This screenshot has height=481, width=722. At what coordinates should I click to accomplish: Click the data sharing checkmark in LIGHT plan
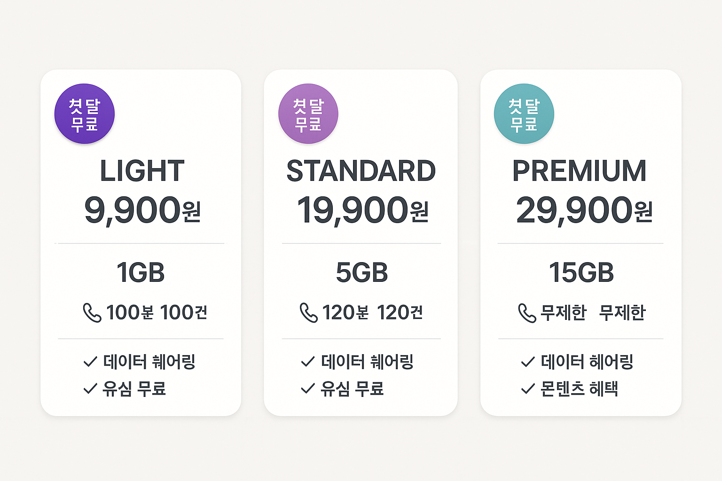coord(90,362)
